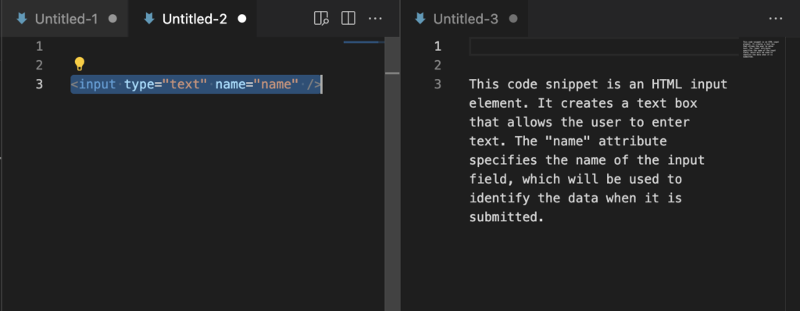Open right editor group's more actions menu
The image size is (800, 311).
click(776, 19)
